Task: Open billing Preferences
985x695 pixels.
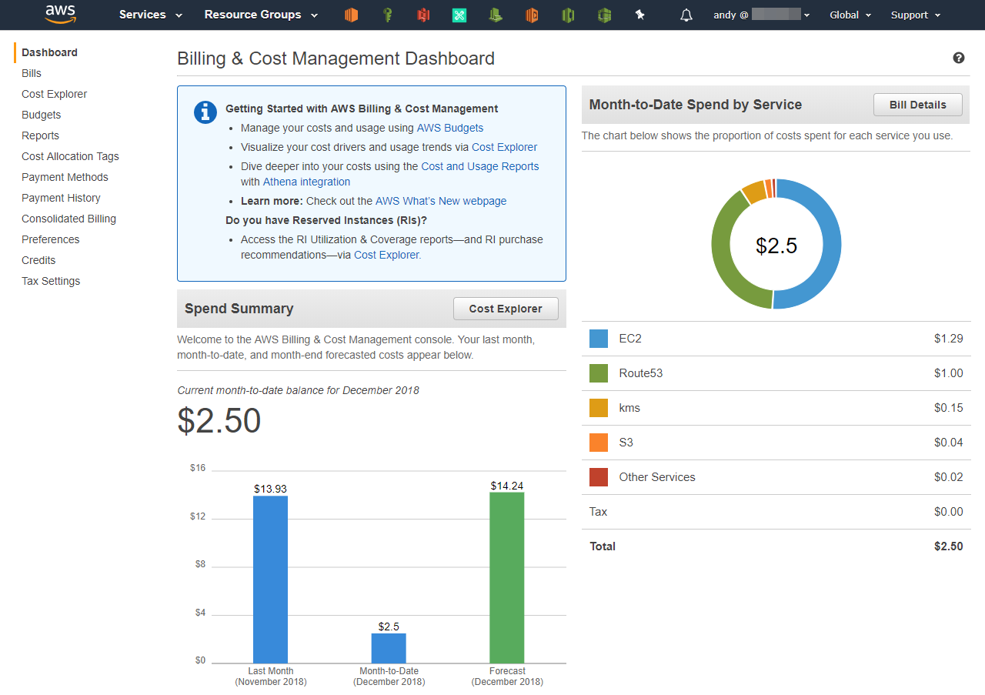Action: pos(50,239)
